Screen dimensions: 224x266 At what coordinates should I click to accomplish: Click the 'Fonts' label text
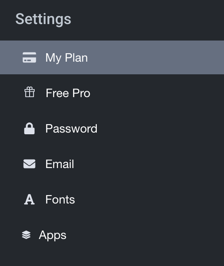point(60,199)
